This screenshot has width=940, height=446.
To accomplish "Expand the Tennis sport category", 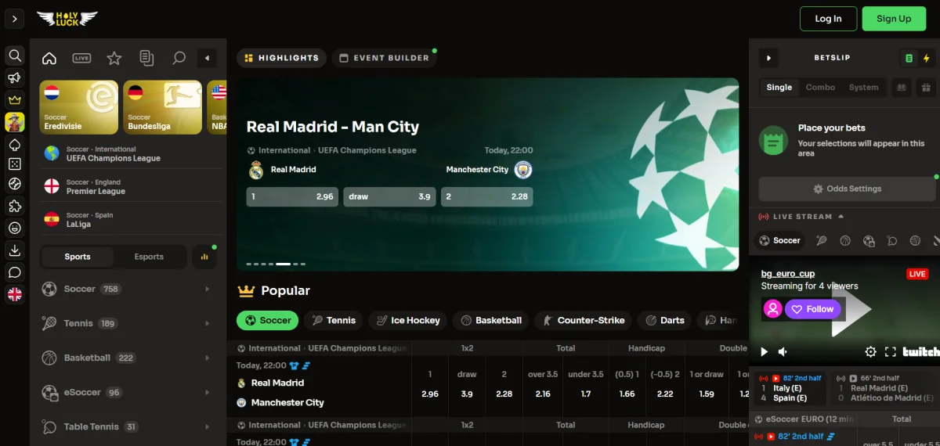I will (x=127, y=323).
